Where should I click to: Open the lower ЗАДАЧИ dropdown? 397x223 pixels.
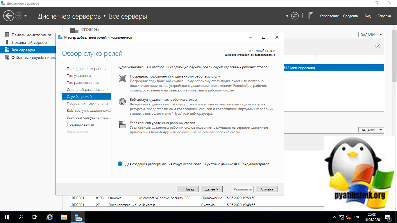[x=371, y=130]
